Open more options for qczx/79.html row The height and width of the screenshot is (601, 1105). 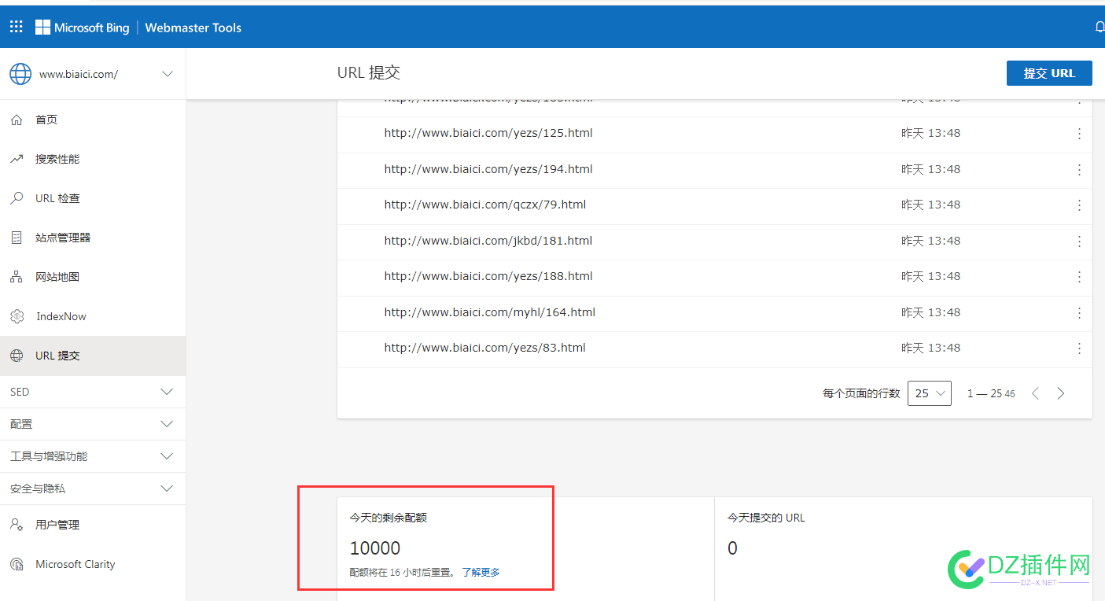[1079, 205]
